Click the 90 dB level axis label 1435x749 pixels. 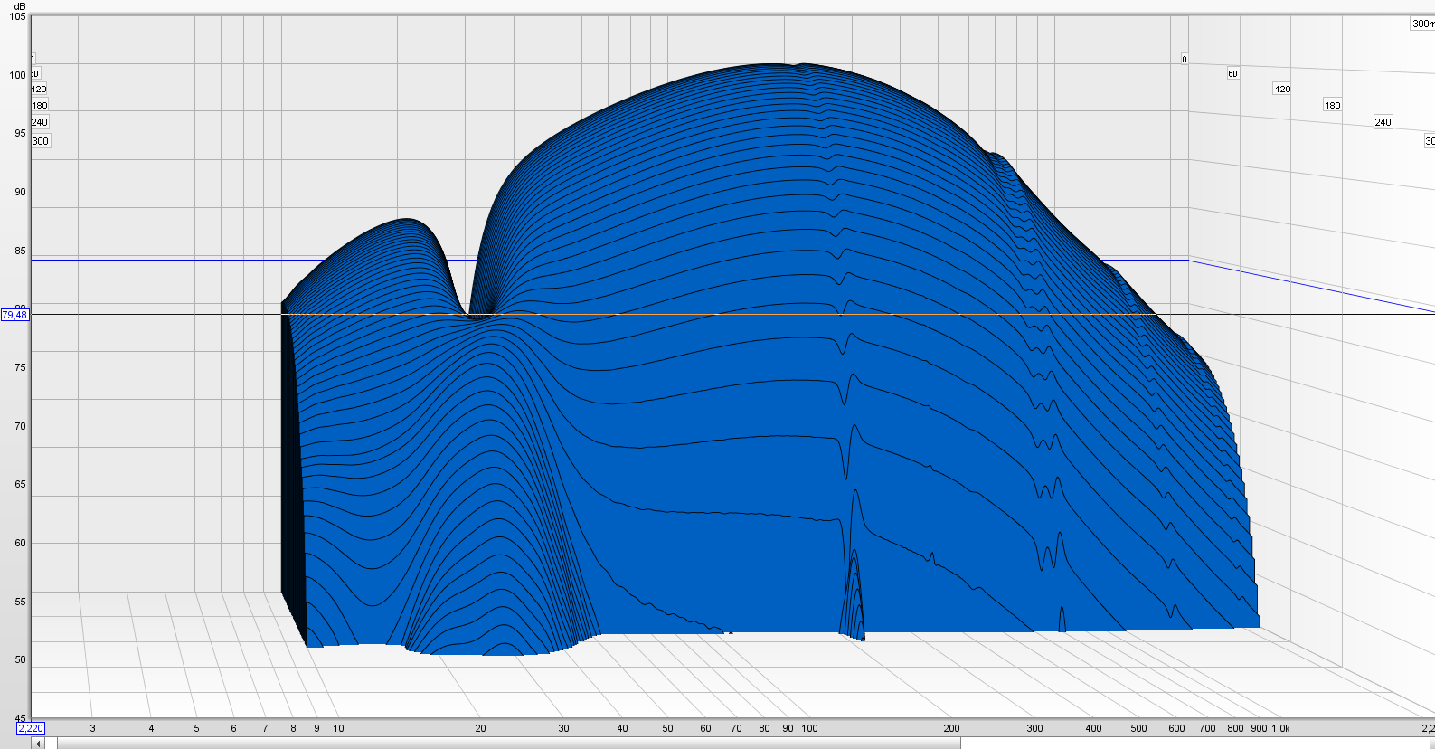coord(20,192)
